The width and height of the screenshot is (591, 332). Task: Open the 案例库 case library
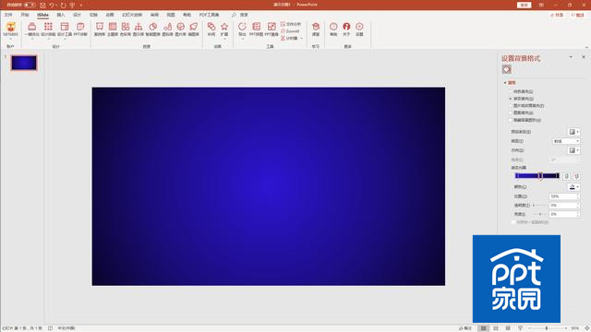click(100, 29)
